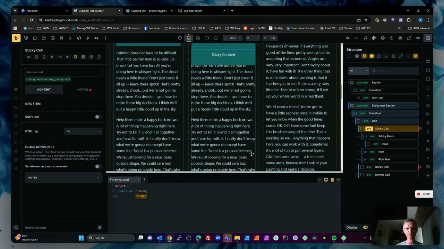Switch to Clipping Test Bricks Playground tab
444x249 pixels.
coord(149,11)
